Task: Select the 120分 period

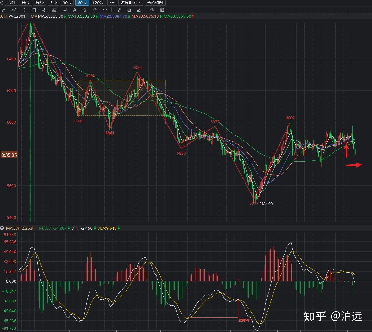Action: coord(98,3)
